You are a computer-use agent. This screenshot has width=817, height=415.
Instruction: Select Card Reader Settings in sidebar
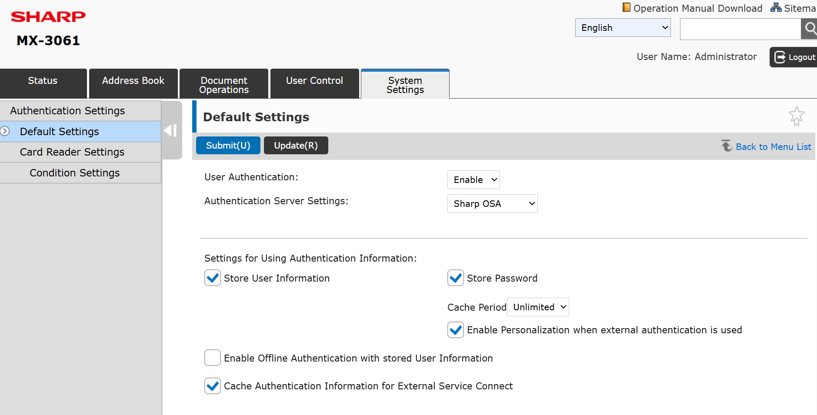(x=72, y=152)
